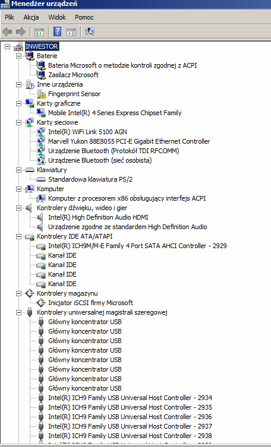
Task: Collapse the Komputer category
Action: 18,189
